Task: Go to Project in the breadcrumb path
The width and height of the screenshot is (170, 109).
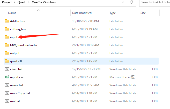Action: tap(7, 2)
